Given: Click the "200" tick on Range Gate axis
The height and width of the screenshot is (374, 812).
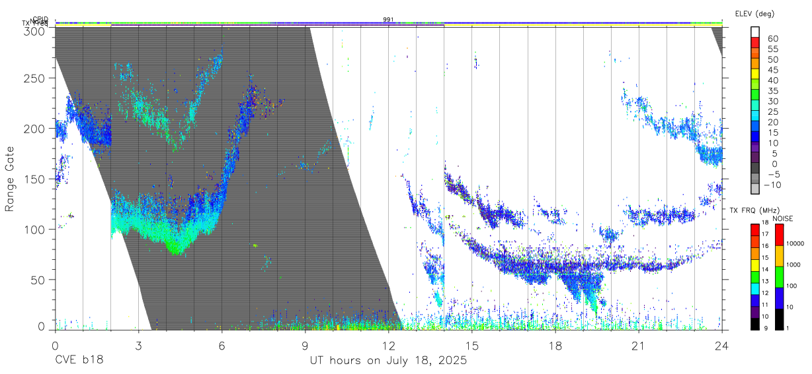Looking at the screenshot, I should pyautogui.click(x=35, y=128).
